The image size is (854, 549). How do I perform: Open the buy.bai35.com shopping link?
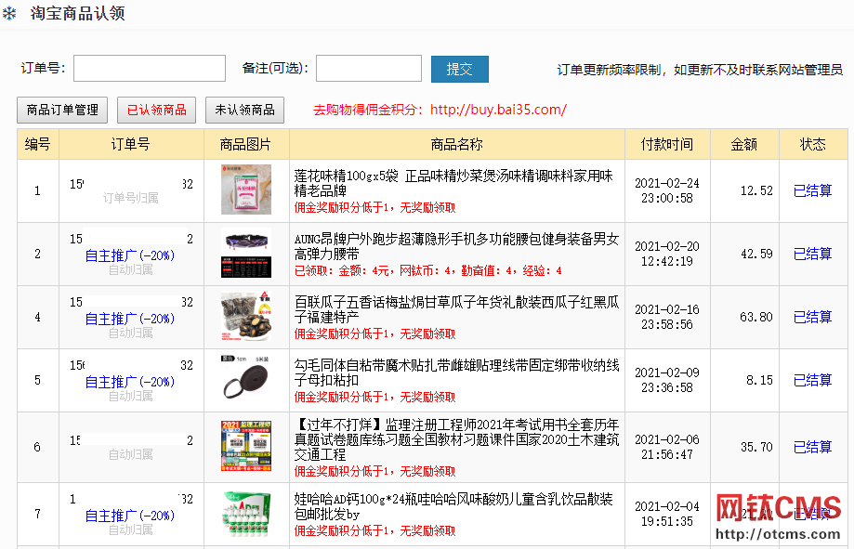(498, 110)
